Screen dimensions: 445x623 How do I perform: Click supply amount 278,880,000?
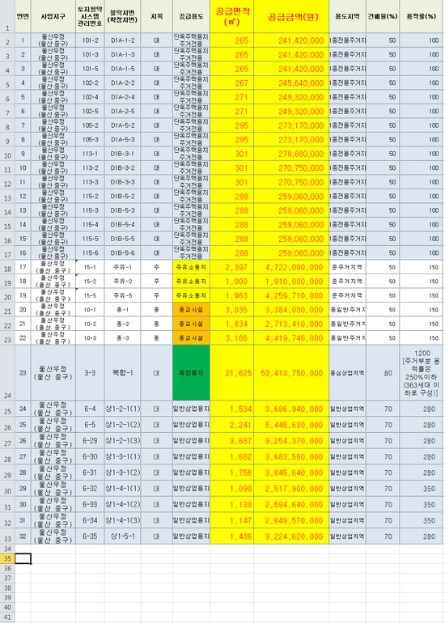[x=291, y=155]
